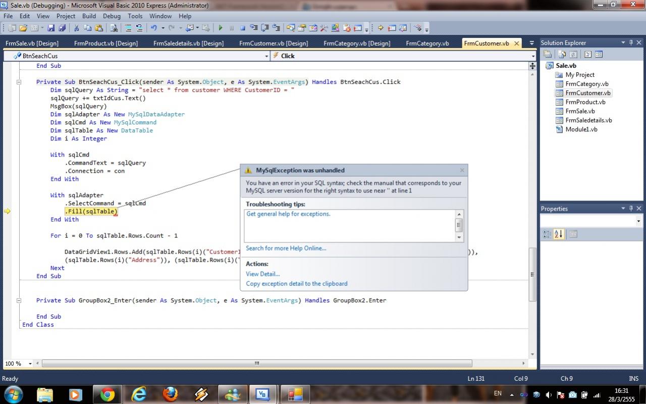Click the Toolbox hammer-and-wrench toolbar icon
The image size is (646, 404).
(324, 28)
